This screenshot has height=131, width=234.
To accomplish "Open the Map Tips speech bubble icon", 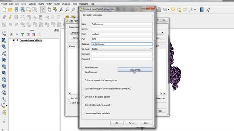I will click(173, 10).
